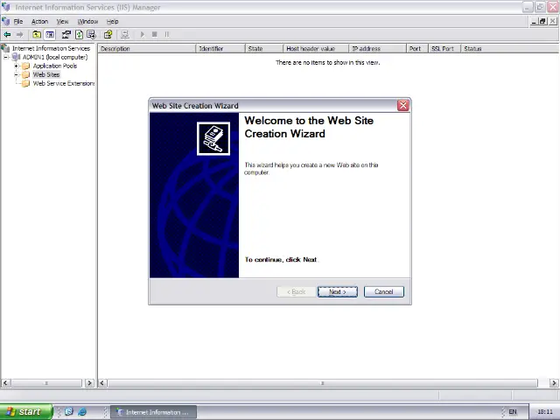Expand the Application Pools node
This screenshot has height=420, width=560.
coord(16,66)
